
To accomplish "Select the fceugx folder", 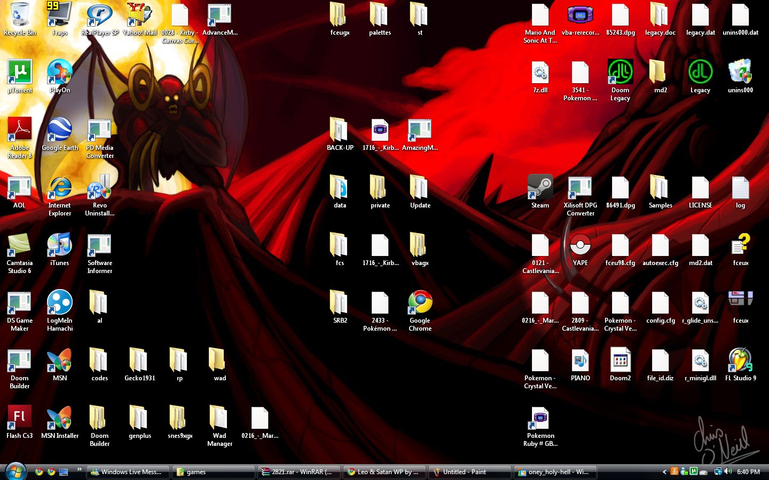I will [x=340, y=19].
